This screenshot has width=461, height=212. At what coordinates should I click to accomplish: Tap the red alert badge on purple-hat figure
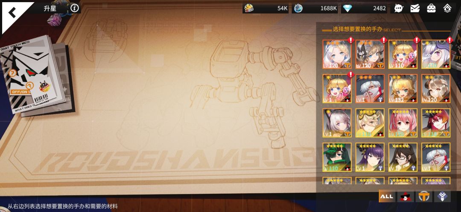tap(449, 40)
